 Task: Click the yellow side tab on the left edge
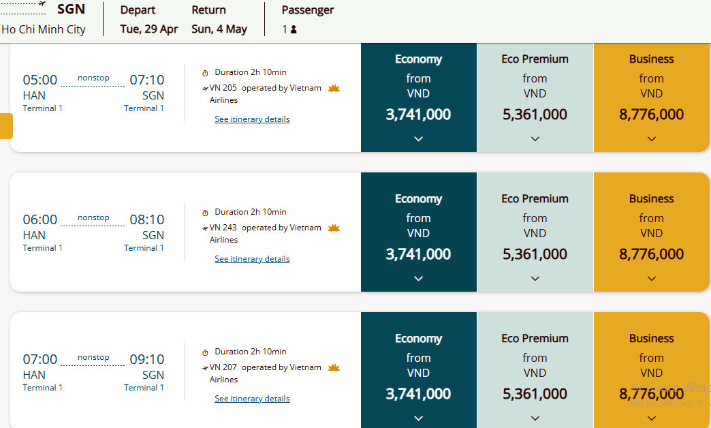5,126
